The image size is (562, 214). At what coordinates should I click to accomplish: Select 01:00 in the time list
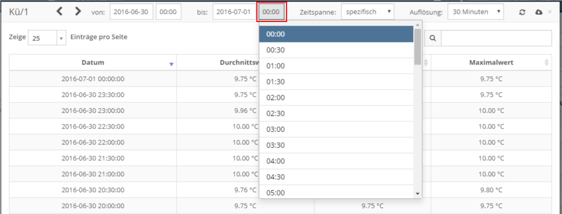(336, 66)
